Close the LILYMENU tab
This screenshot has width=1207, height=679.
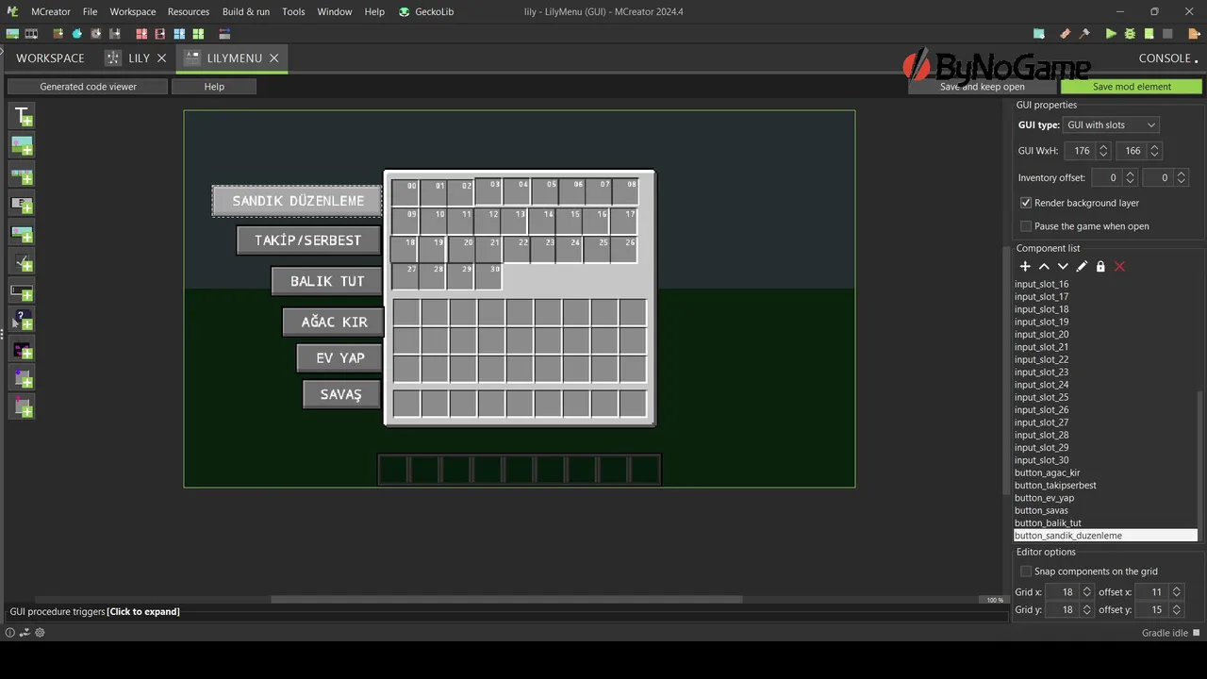pyautogui.click(x=274, y=58)
